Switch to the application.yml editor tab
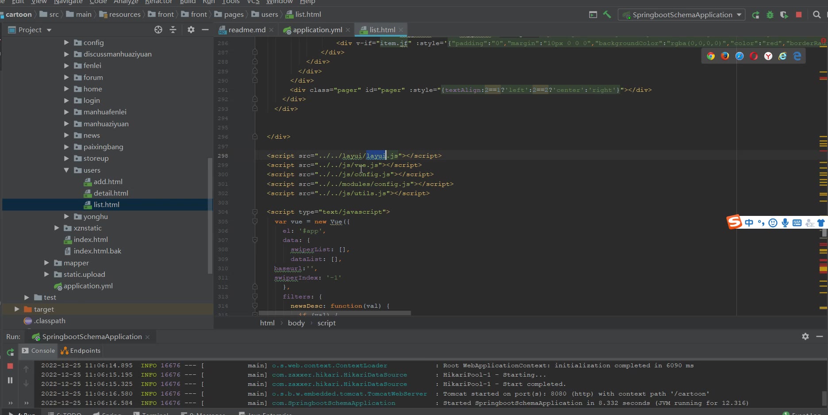 pyautogui.click(x=317, y=30)
